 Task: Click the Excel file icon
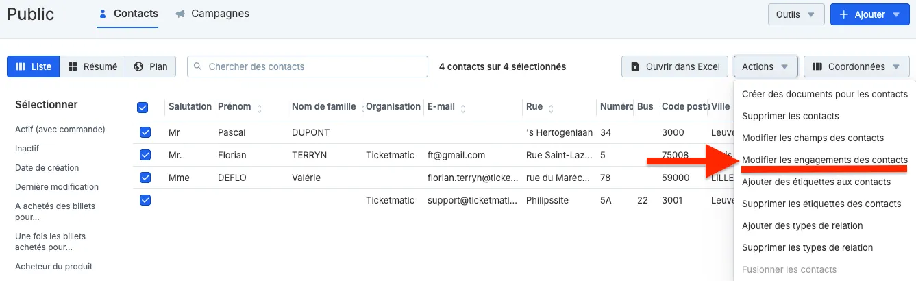(x=634, y=66)
